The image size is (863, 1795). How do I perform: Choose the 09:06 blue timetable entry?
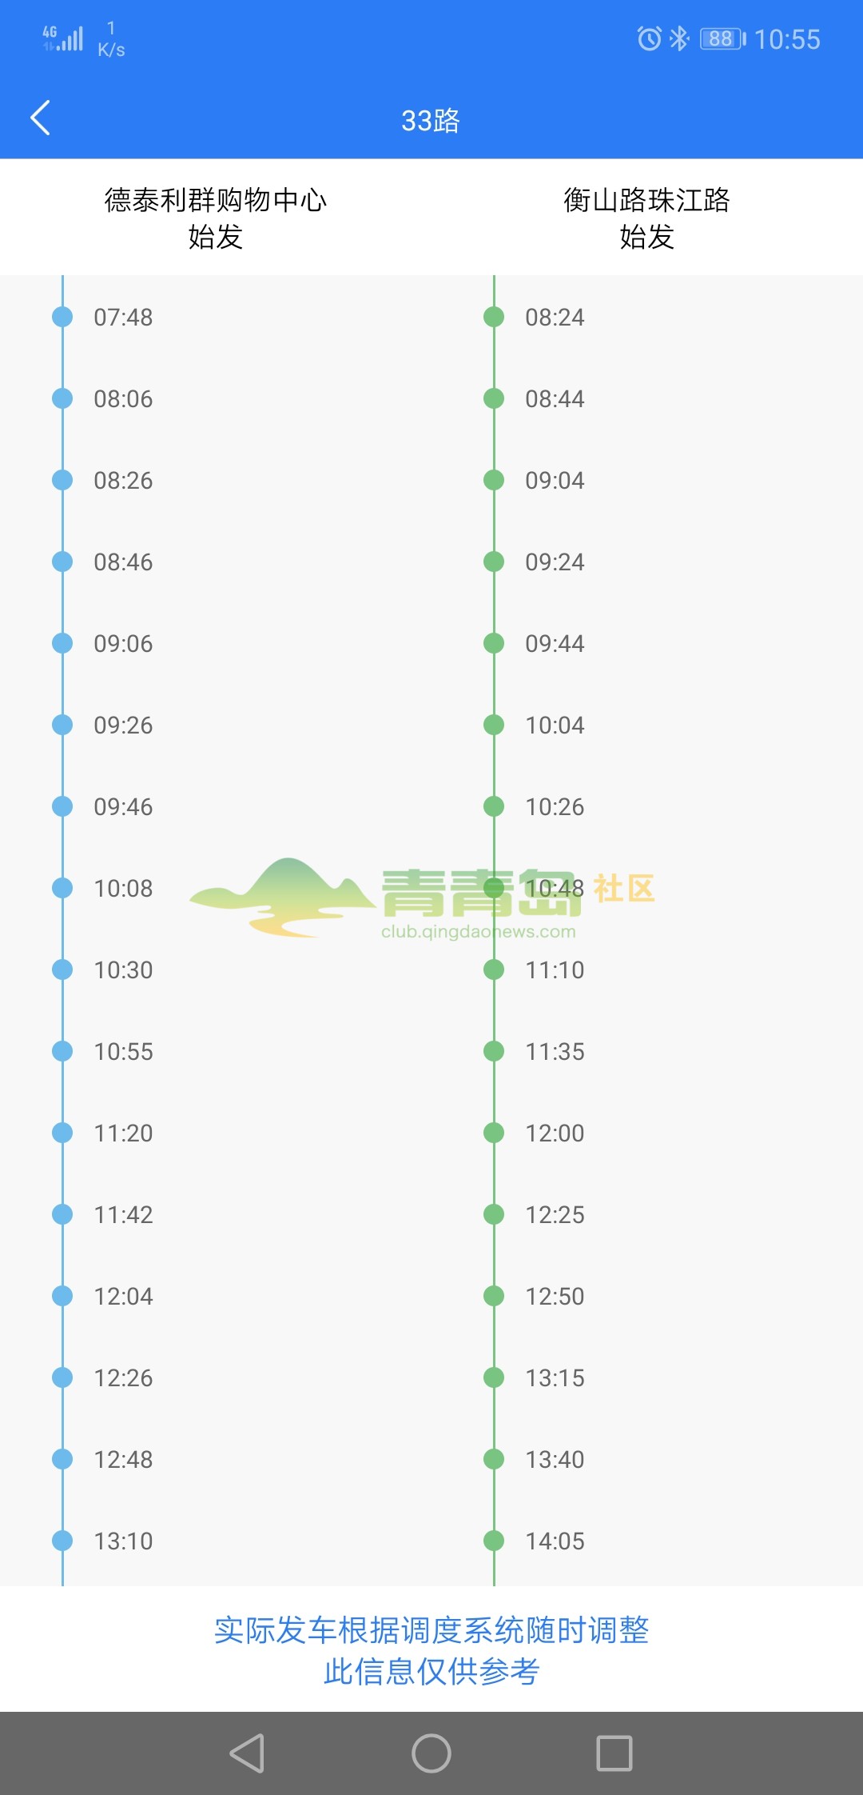tap(123, 643)
